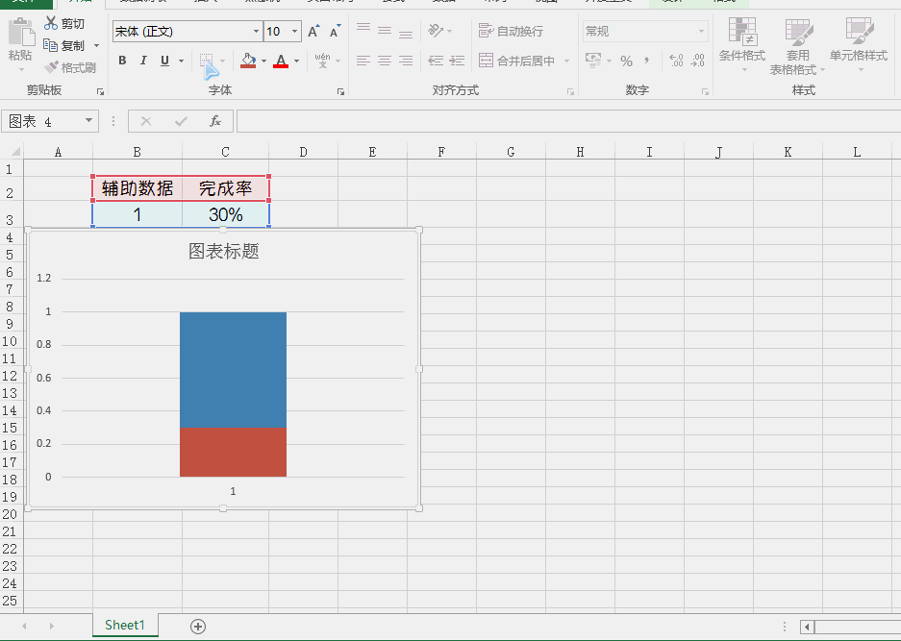901x641 pixels.
Task: Toggle italic formatting
Action: point(143,61)
